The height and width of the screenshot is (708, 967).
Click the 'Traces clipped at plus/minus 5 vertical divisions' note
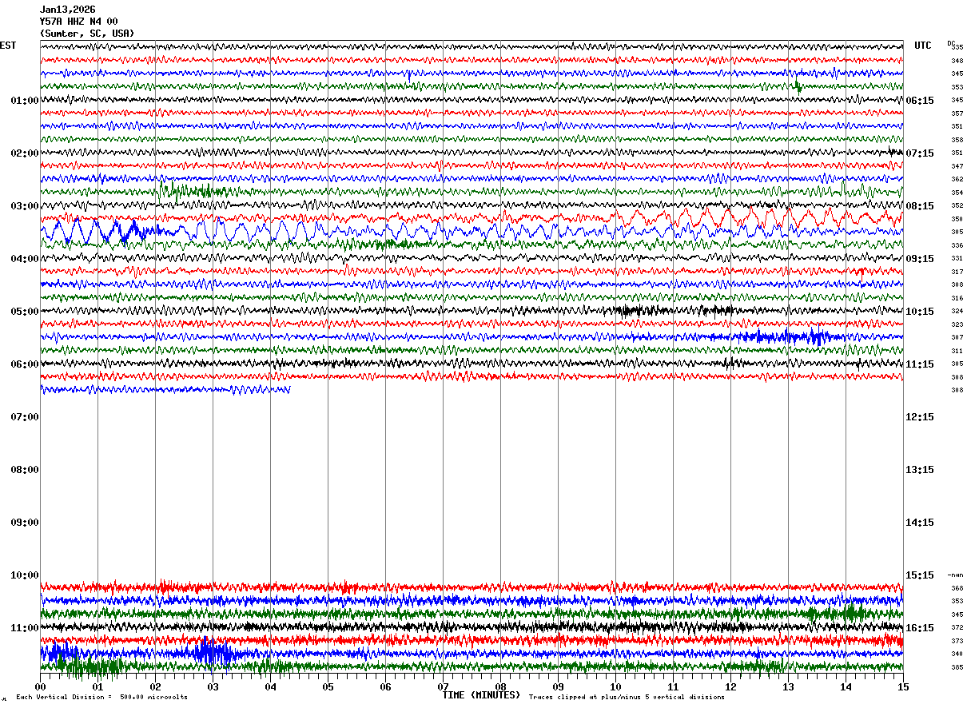point(627,697)
